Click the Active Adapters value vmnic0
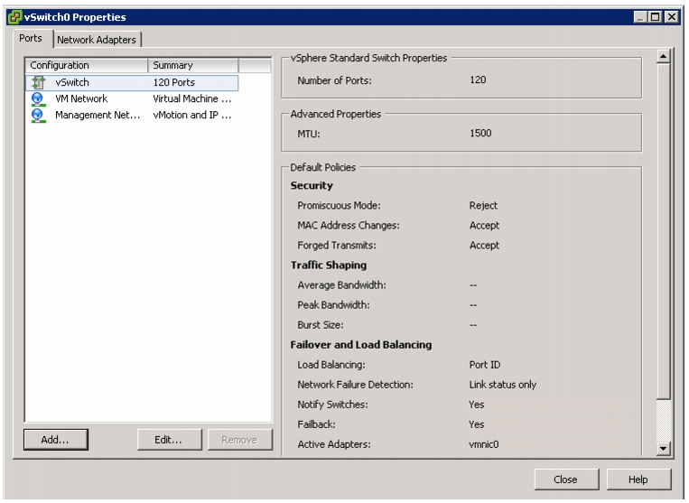The image size is (689, 503). [484, 444]
